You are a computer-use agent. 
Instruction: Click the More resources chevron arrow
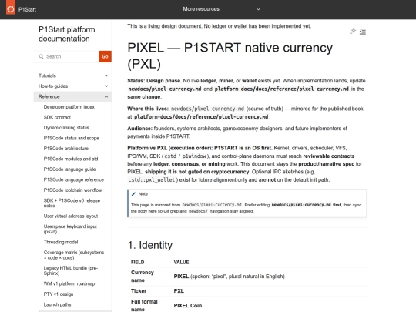click(x=258, y=9)
